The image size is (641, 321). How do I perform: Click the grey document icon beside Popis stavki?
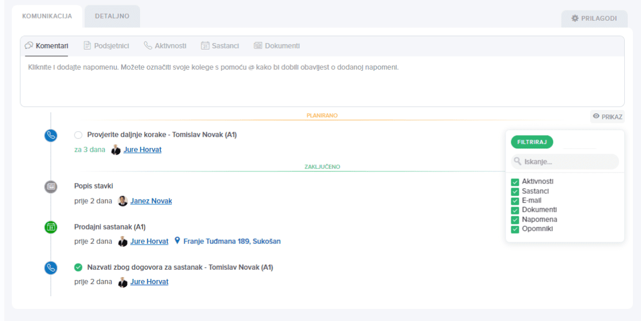51,186
